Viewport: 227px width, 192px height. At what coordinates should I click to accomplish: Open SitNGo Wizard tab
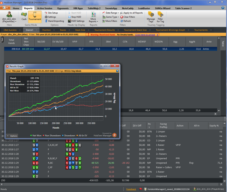(x=162, y=8)
